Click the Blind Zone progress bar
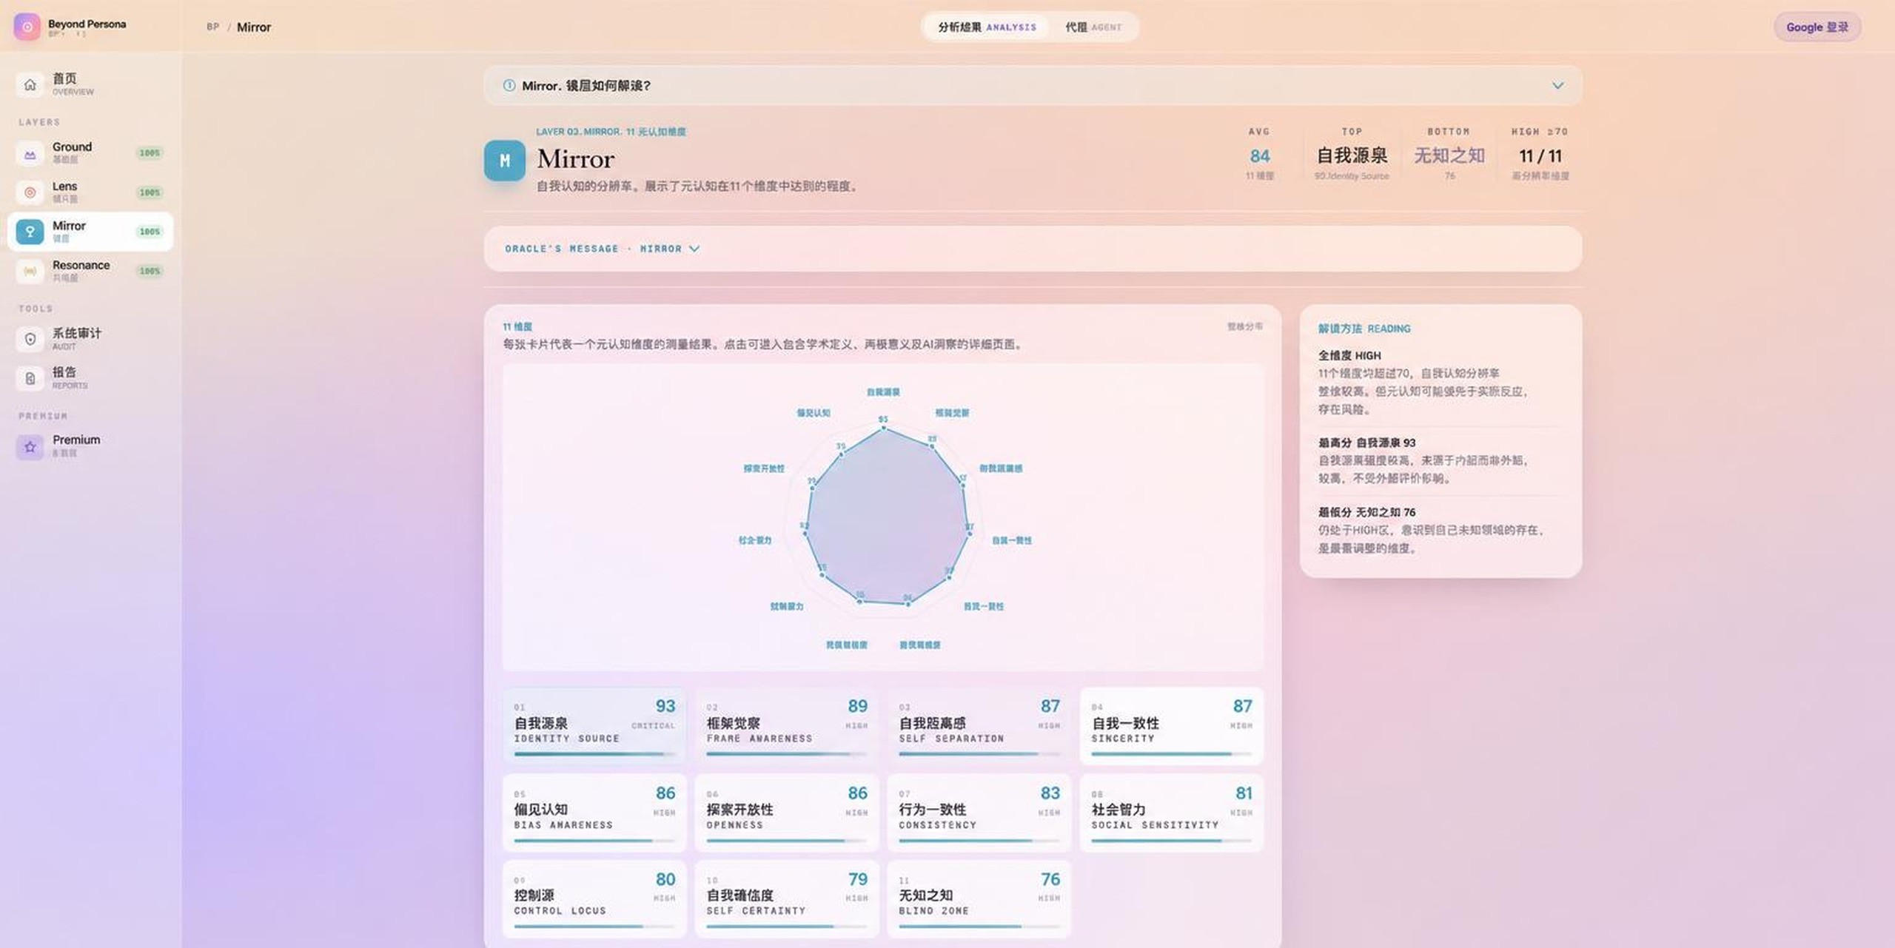 (979, 927)
